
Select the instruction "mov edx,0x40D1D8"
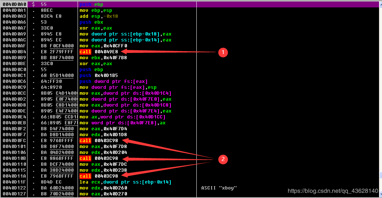(103, 135)
